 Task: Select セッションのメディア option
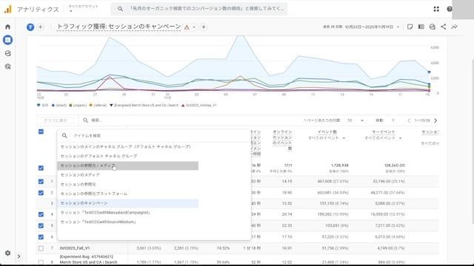point(128,175)
